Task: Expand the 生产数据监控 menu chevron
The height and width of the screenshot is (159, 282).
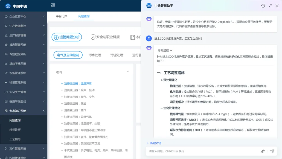Action: point(44,26)
